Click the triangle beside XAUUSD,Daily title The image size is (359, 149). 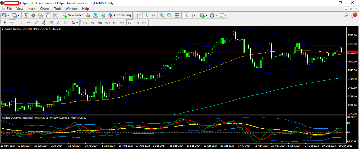3,29
